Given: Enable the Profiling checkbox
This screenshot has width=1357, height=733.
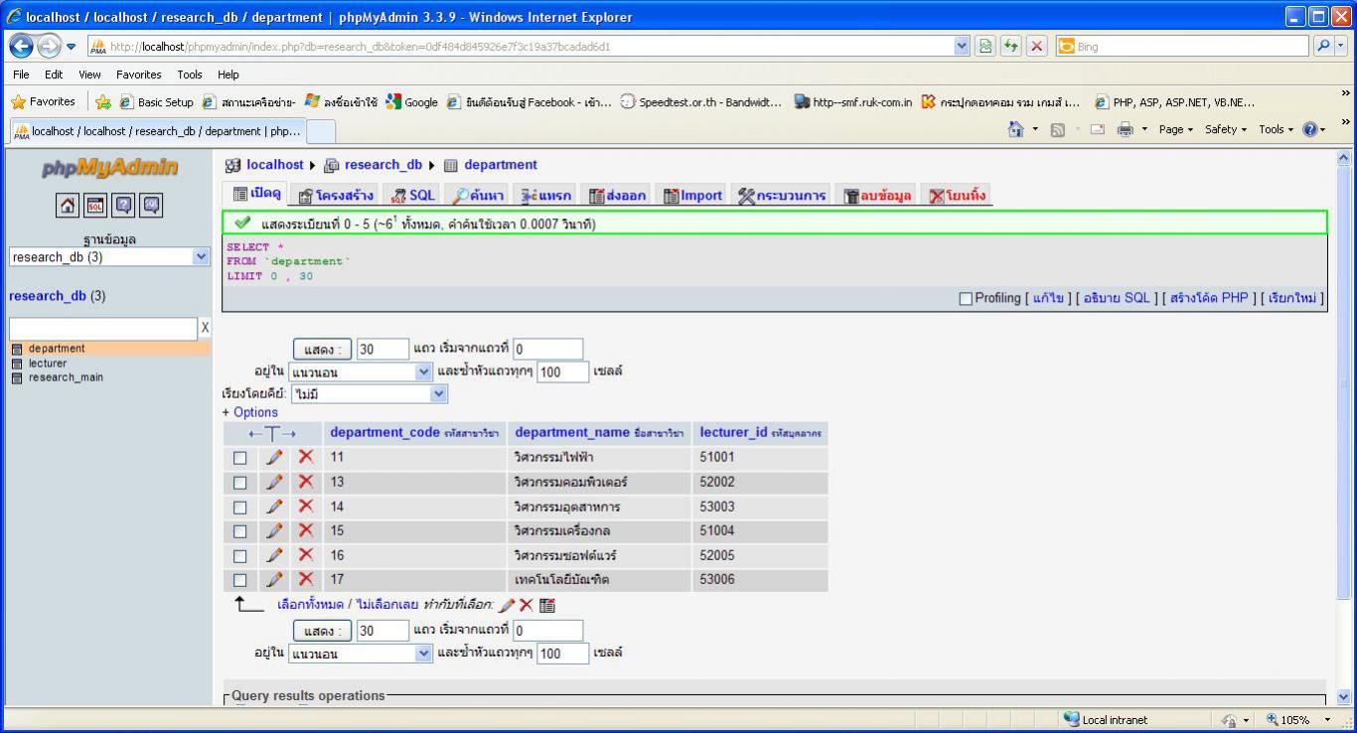Looking at the screenshot, I should [x=966, y=299].
